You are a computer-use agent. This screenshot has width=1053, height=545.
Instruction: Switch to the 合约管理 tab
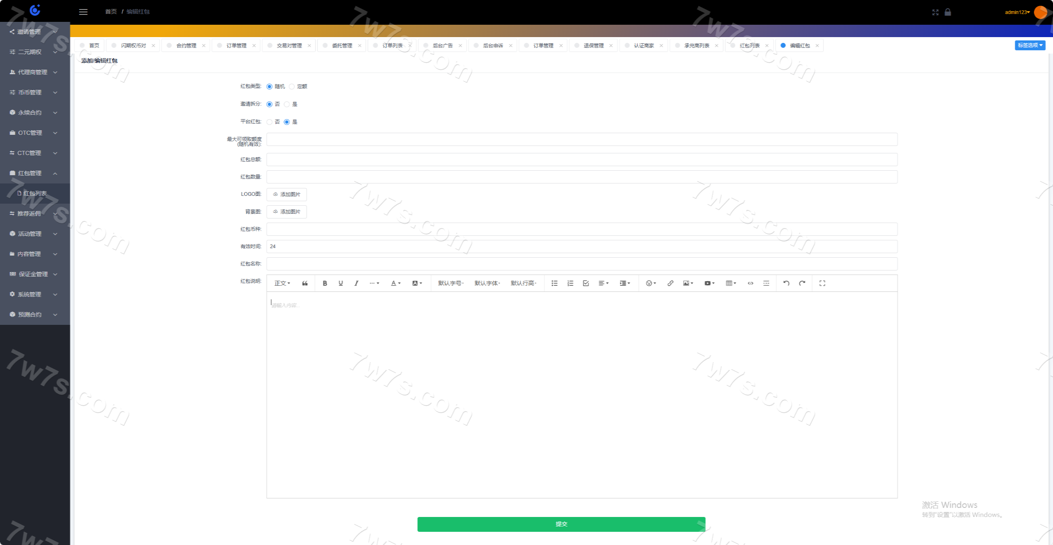(186, 46)
